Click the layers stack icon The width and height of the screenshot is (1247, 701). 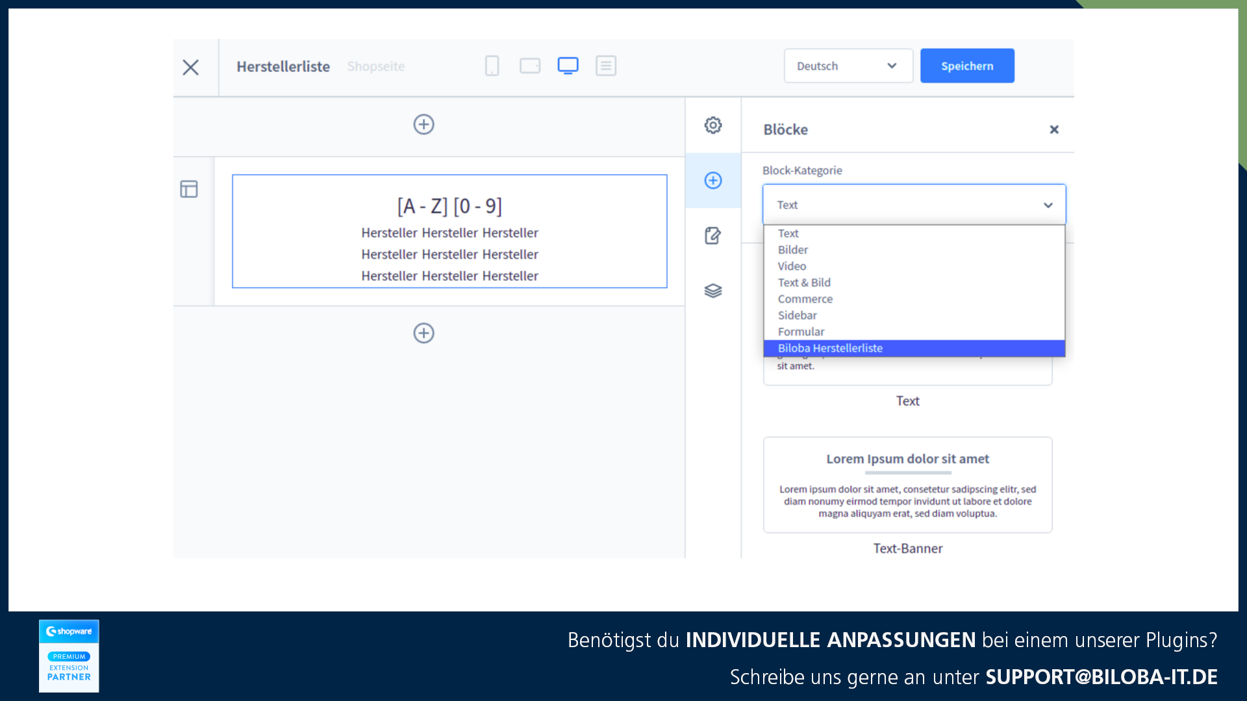[x=712, y=291]
